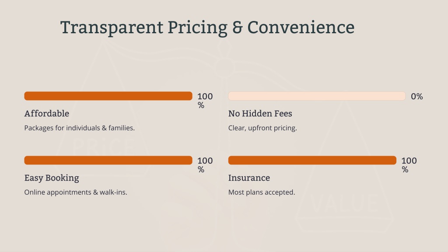Image resolution: width=448 pixels, height=252 pixels.
Task: Select the slide title Transparent Pricing & Convenience
Action: tap(207, 28)
